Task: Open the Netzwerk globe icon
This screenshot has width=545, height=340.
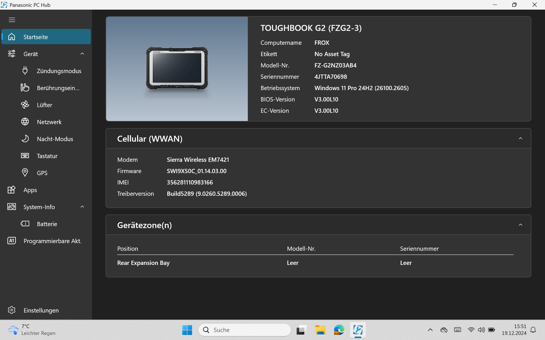Action: (x=25, y=122)
